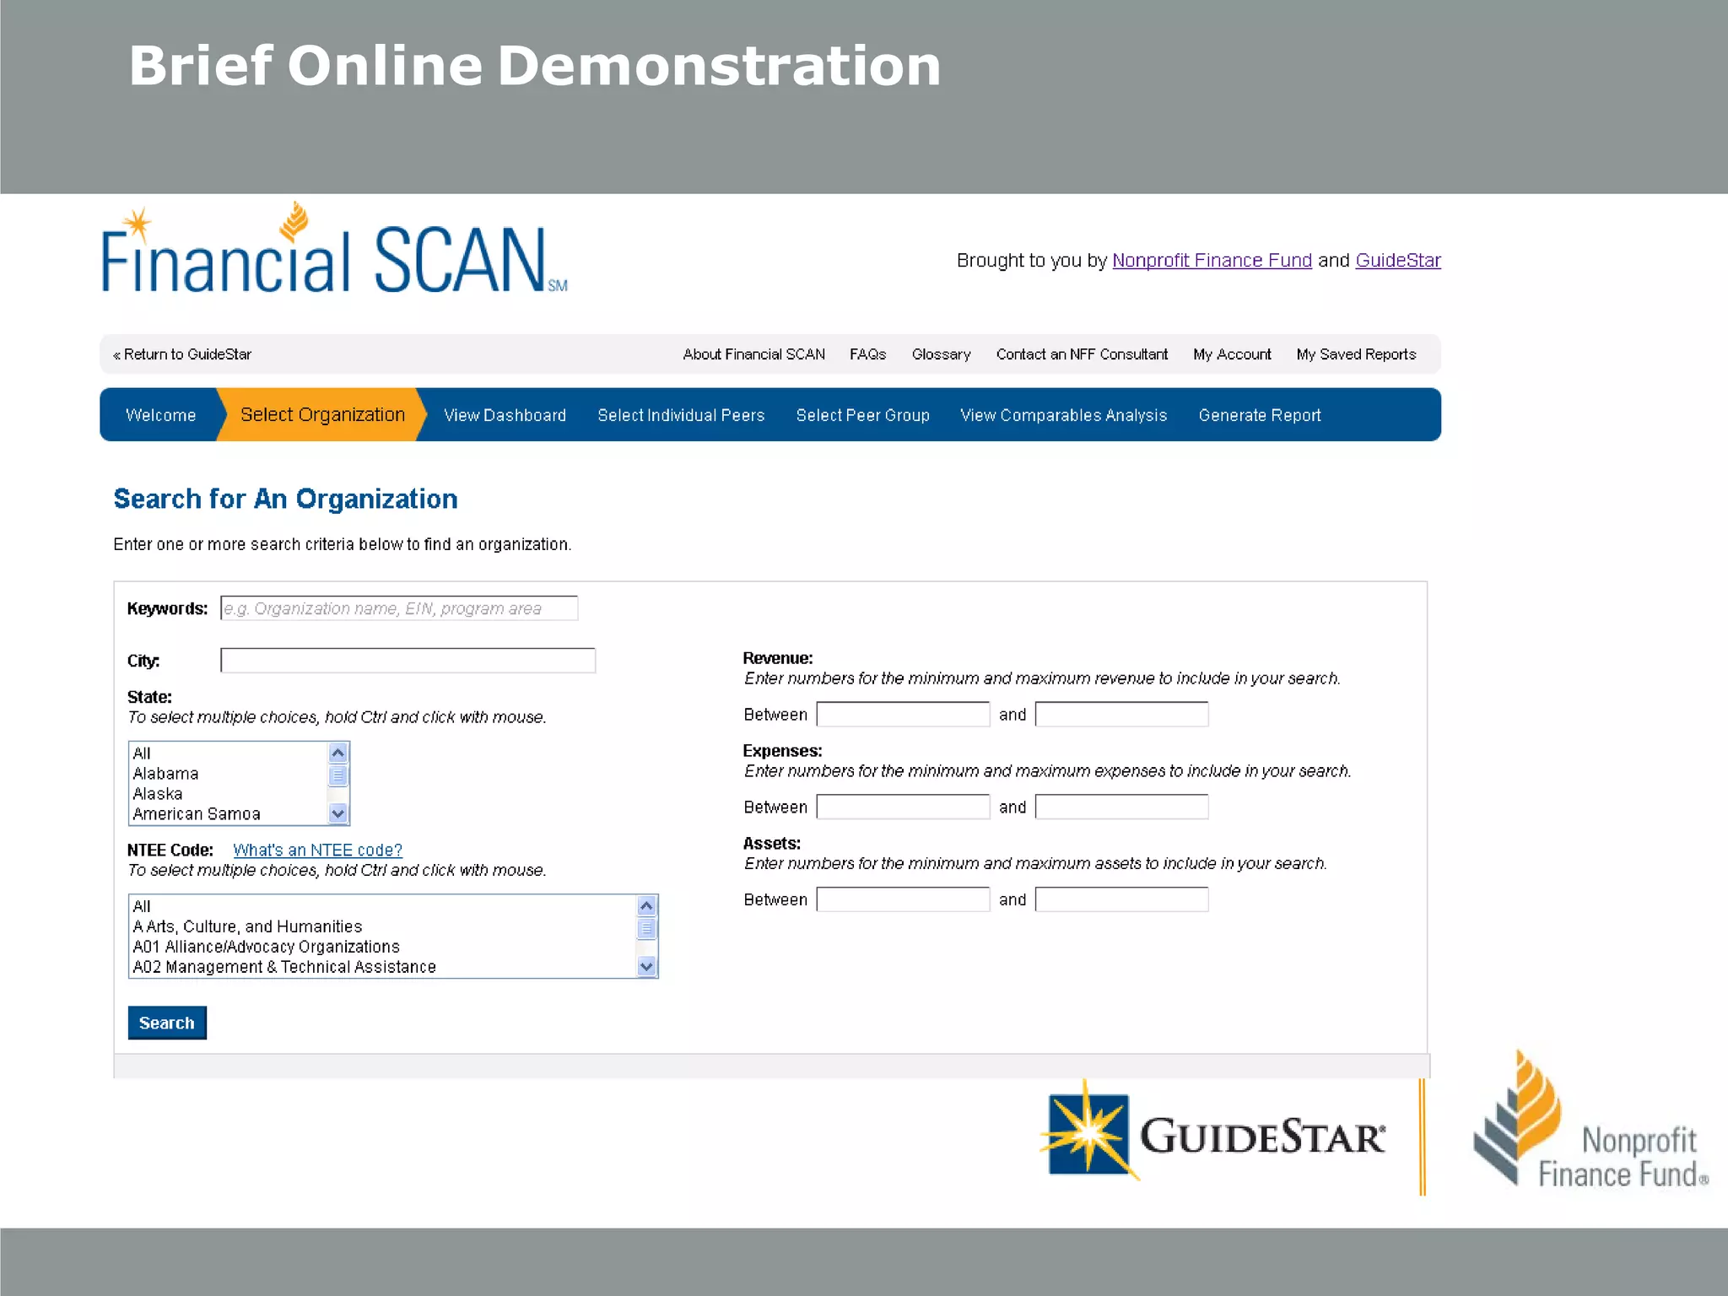Click the Revenue: label
The image size is (1728, 1296).
(777, 658)
